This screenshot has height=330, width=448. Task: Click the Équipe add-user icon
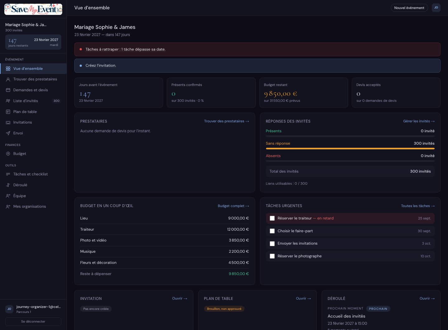click(x=8, y=196)
